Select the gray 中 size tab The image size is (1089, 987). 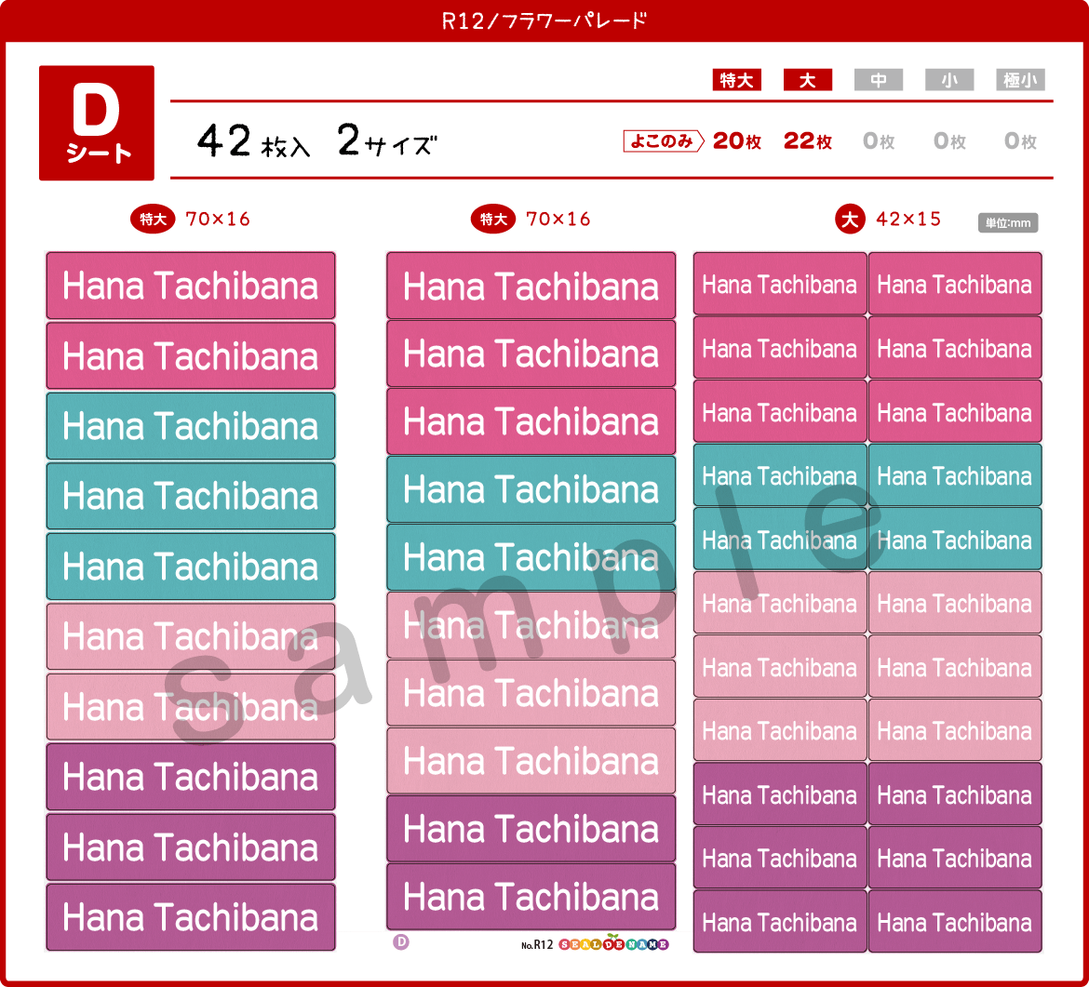(x=879, y=80)
